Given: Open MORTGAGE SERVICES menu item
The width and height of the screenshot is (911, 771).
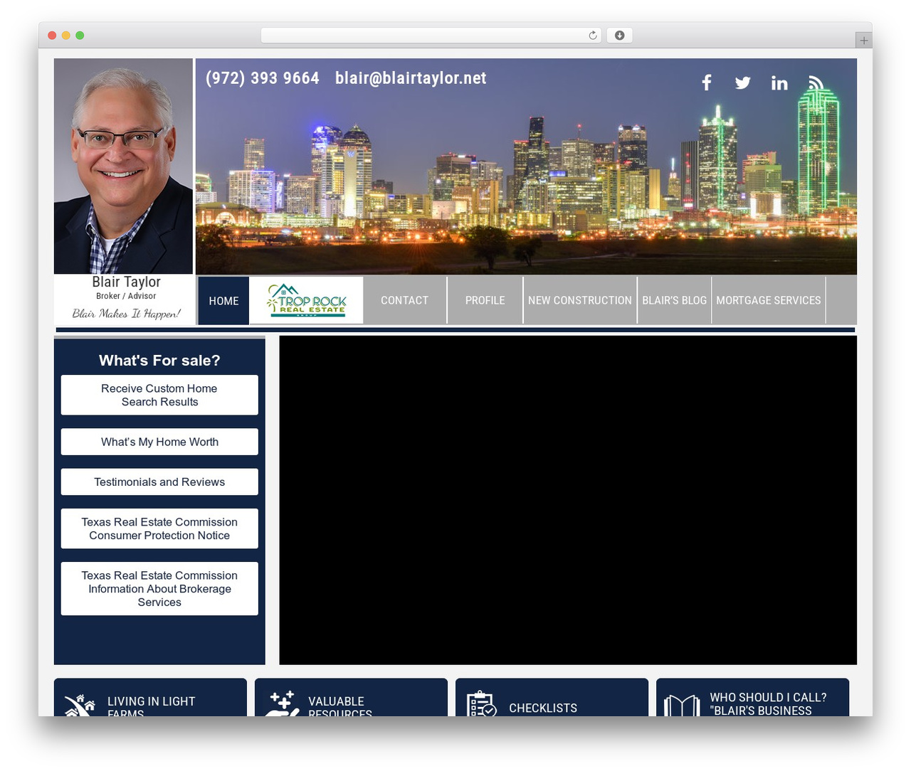Looking at the screenshot, I should pos(769,300).
